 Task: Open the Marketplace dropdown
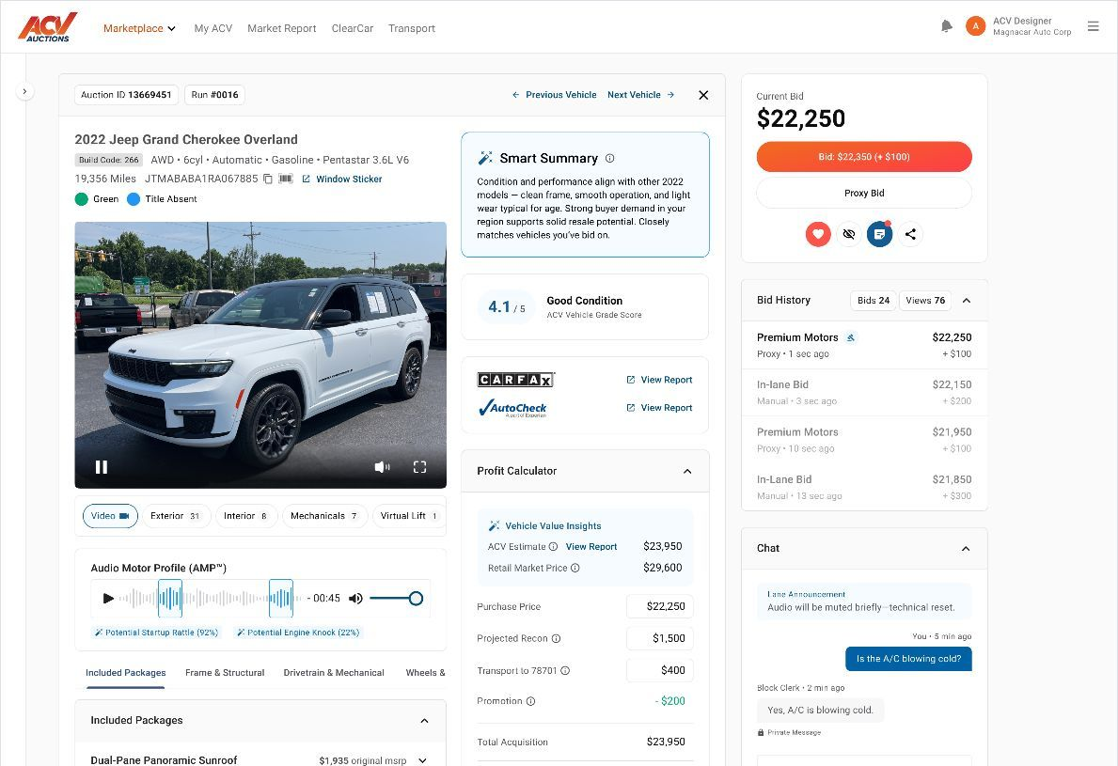pyautogui.click(x=139, y=28)
